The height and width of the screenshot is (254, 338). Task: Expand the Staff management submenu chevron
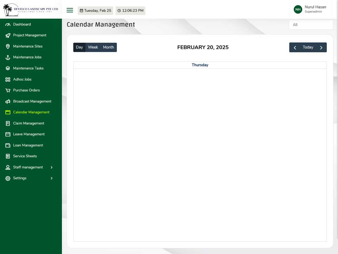51,167
